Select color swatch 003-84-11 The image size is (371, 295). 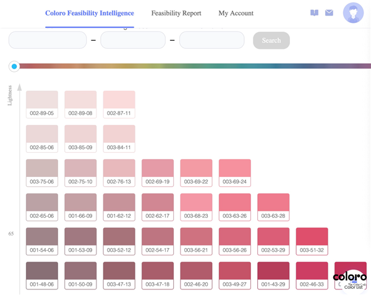pyautogui.click(x=119, y=139)
